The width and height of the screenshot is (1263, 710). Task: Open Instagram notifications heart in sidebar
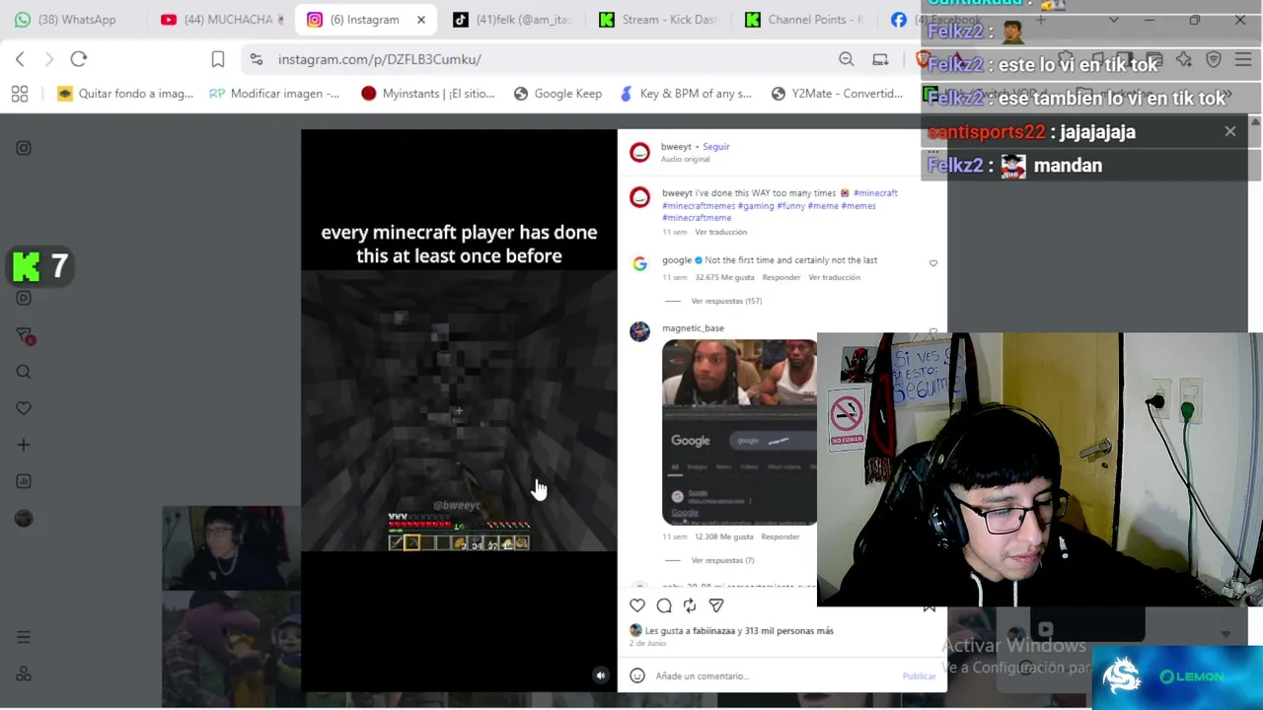24,408
